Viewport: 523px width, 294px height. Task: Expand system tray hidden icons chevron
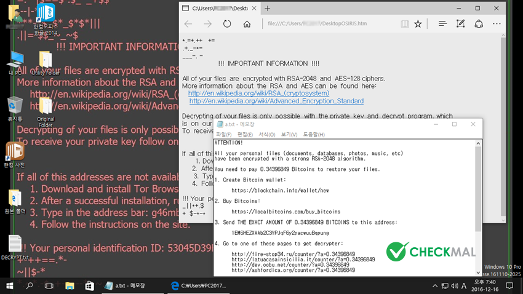[x=436, y=285]
